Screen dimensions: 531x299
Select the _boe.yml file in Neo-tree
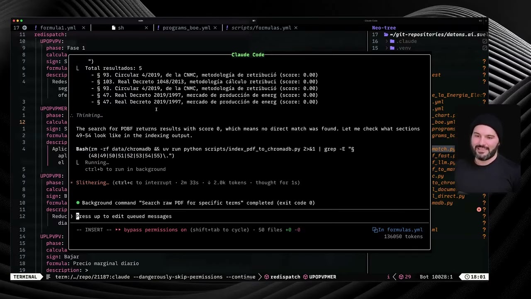443,122
